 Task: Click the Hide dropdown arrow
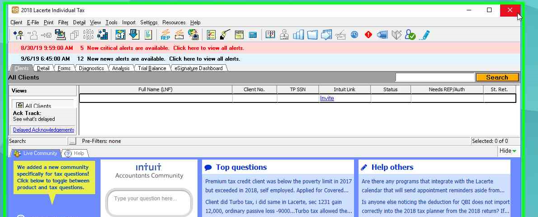tap(514, 151)
